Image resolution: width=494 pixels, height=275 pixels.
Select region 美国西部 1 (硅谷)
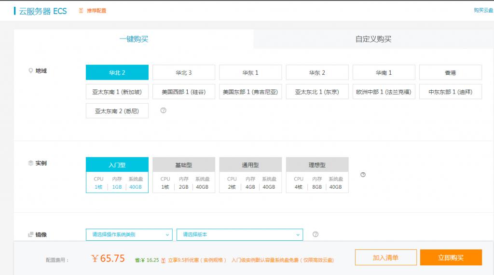pyautogui.click(x=184, y=92)
